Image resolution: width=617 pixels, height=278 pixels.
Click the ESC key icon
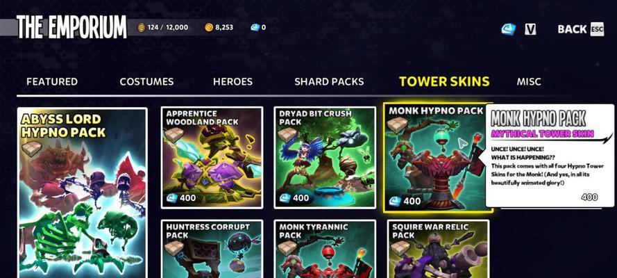coord(597,29)
